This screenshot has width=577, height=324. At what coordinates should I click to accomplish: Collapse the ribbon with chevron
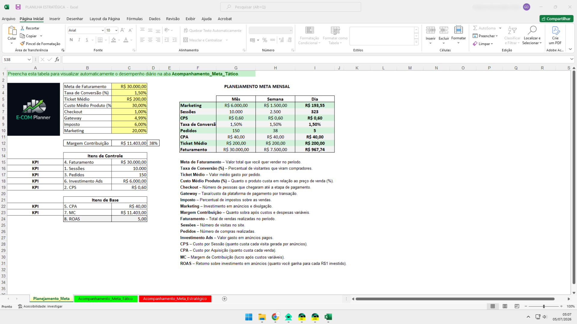pyautogui.click(x=570, y=49)
